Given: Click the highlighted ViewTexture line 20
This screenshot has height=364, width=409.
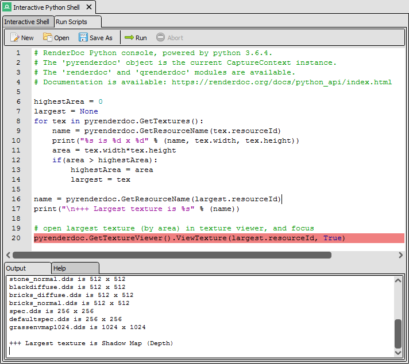Looking at the screenshot, I should coord(219,238).
